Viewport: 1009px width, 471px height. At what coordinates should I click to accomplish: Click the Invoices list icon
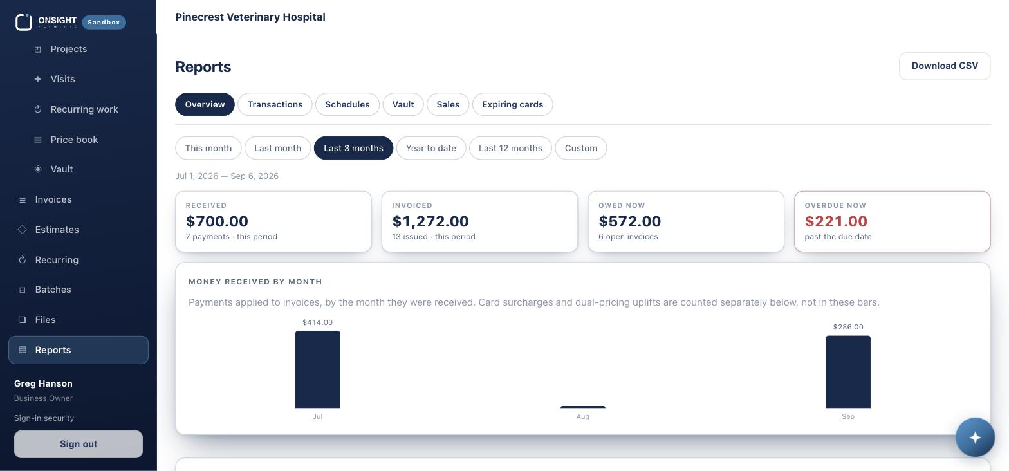23,200
